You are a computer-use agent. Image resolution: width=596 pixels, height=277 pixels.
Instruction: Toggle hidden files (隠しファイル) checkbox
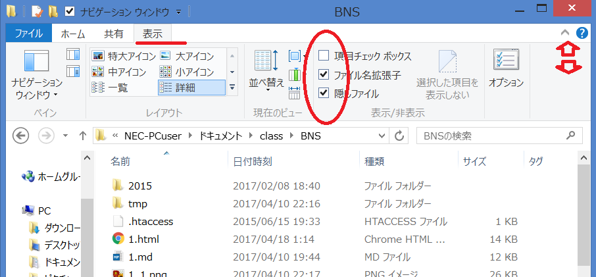tap(324, 93)
